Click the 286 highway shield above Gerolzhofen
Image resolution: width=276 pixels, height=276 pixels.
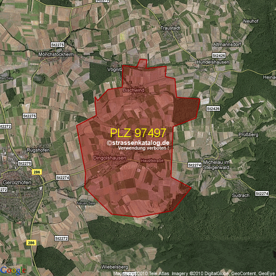pyautogui.click(x=37, y=172)
